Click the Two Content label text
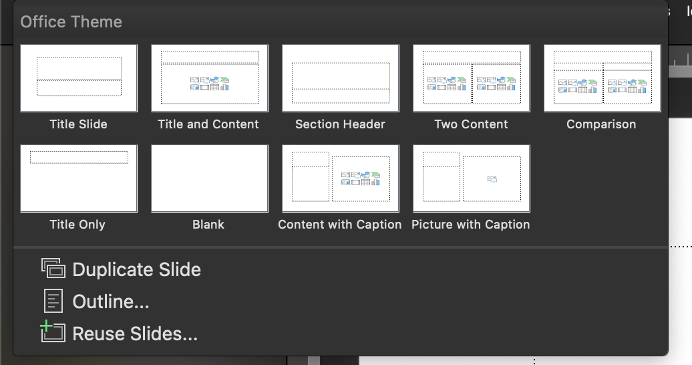Image resolution: width=692 pixels, height=365 pixels. [x=471, y=124]
